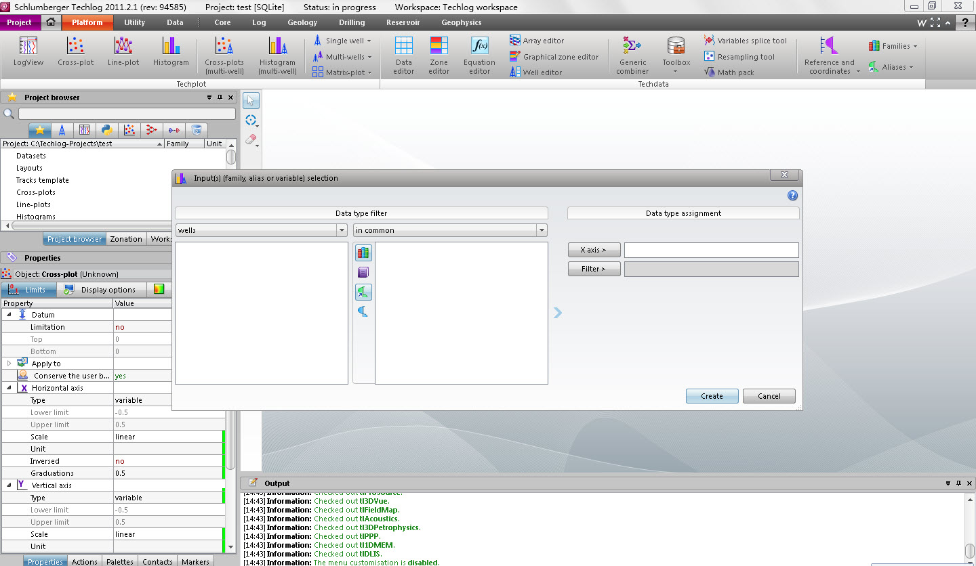Launch the Resampling tool

pyautogui.click(x=739, y=57)
